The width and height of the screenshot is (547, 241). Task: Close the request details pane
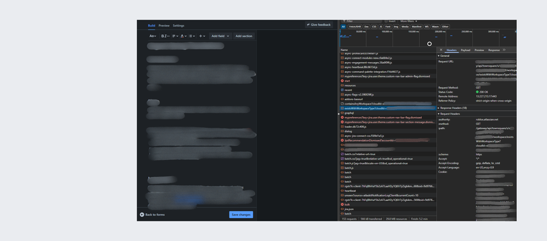click(x=441, y=50)
